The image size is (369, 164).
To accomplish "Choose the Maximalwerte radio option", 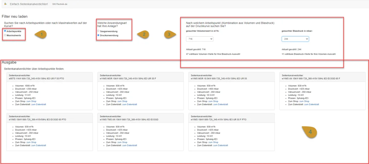I will 5,35.
